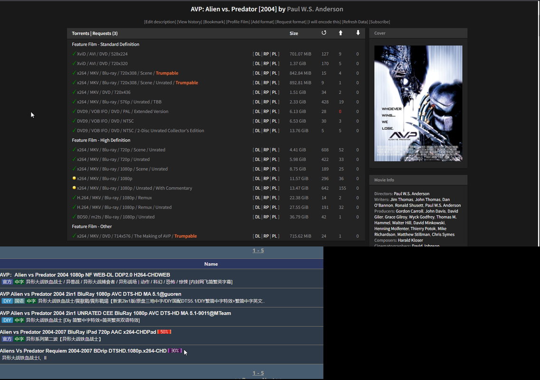Screen dimensions: 540x380
Task: Click composer Harald Kloser in Movie Info
Action: 410,240
